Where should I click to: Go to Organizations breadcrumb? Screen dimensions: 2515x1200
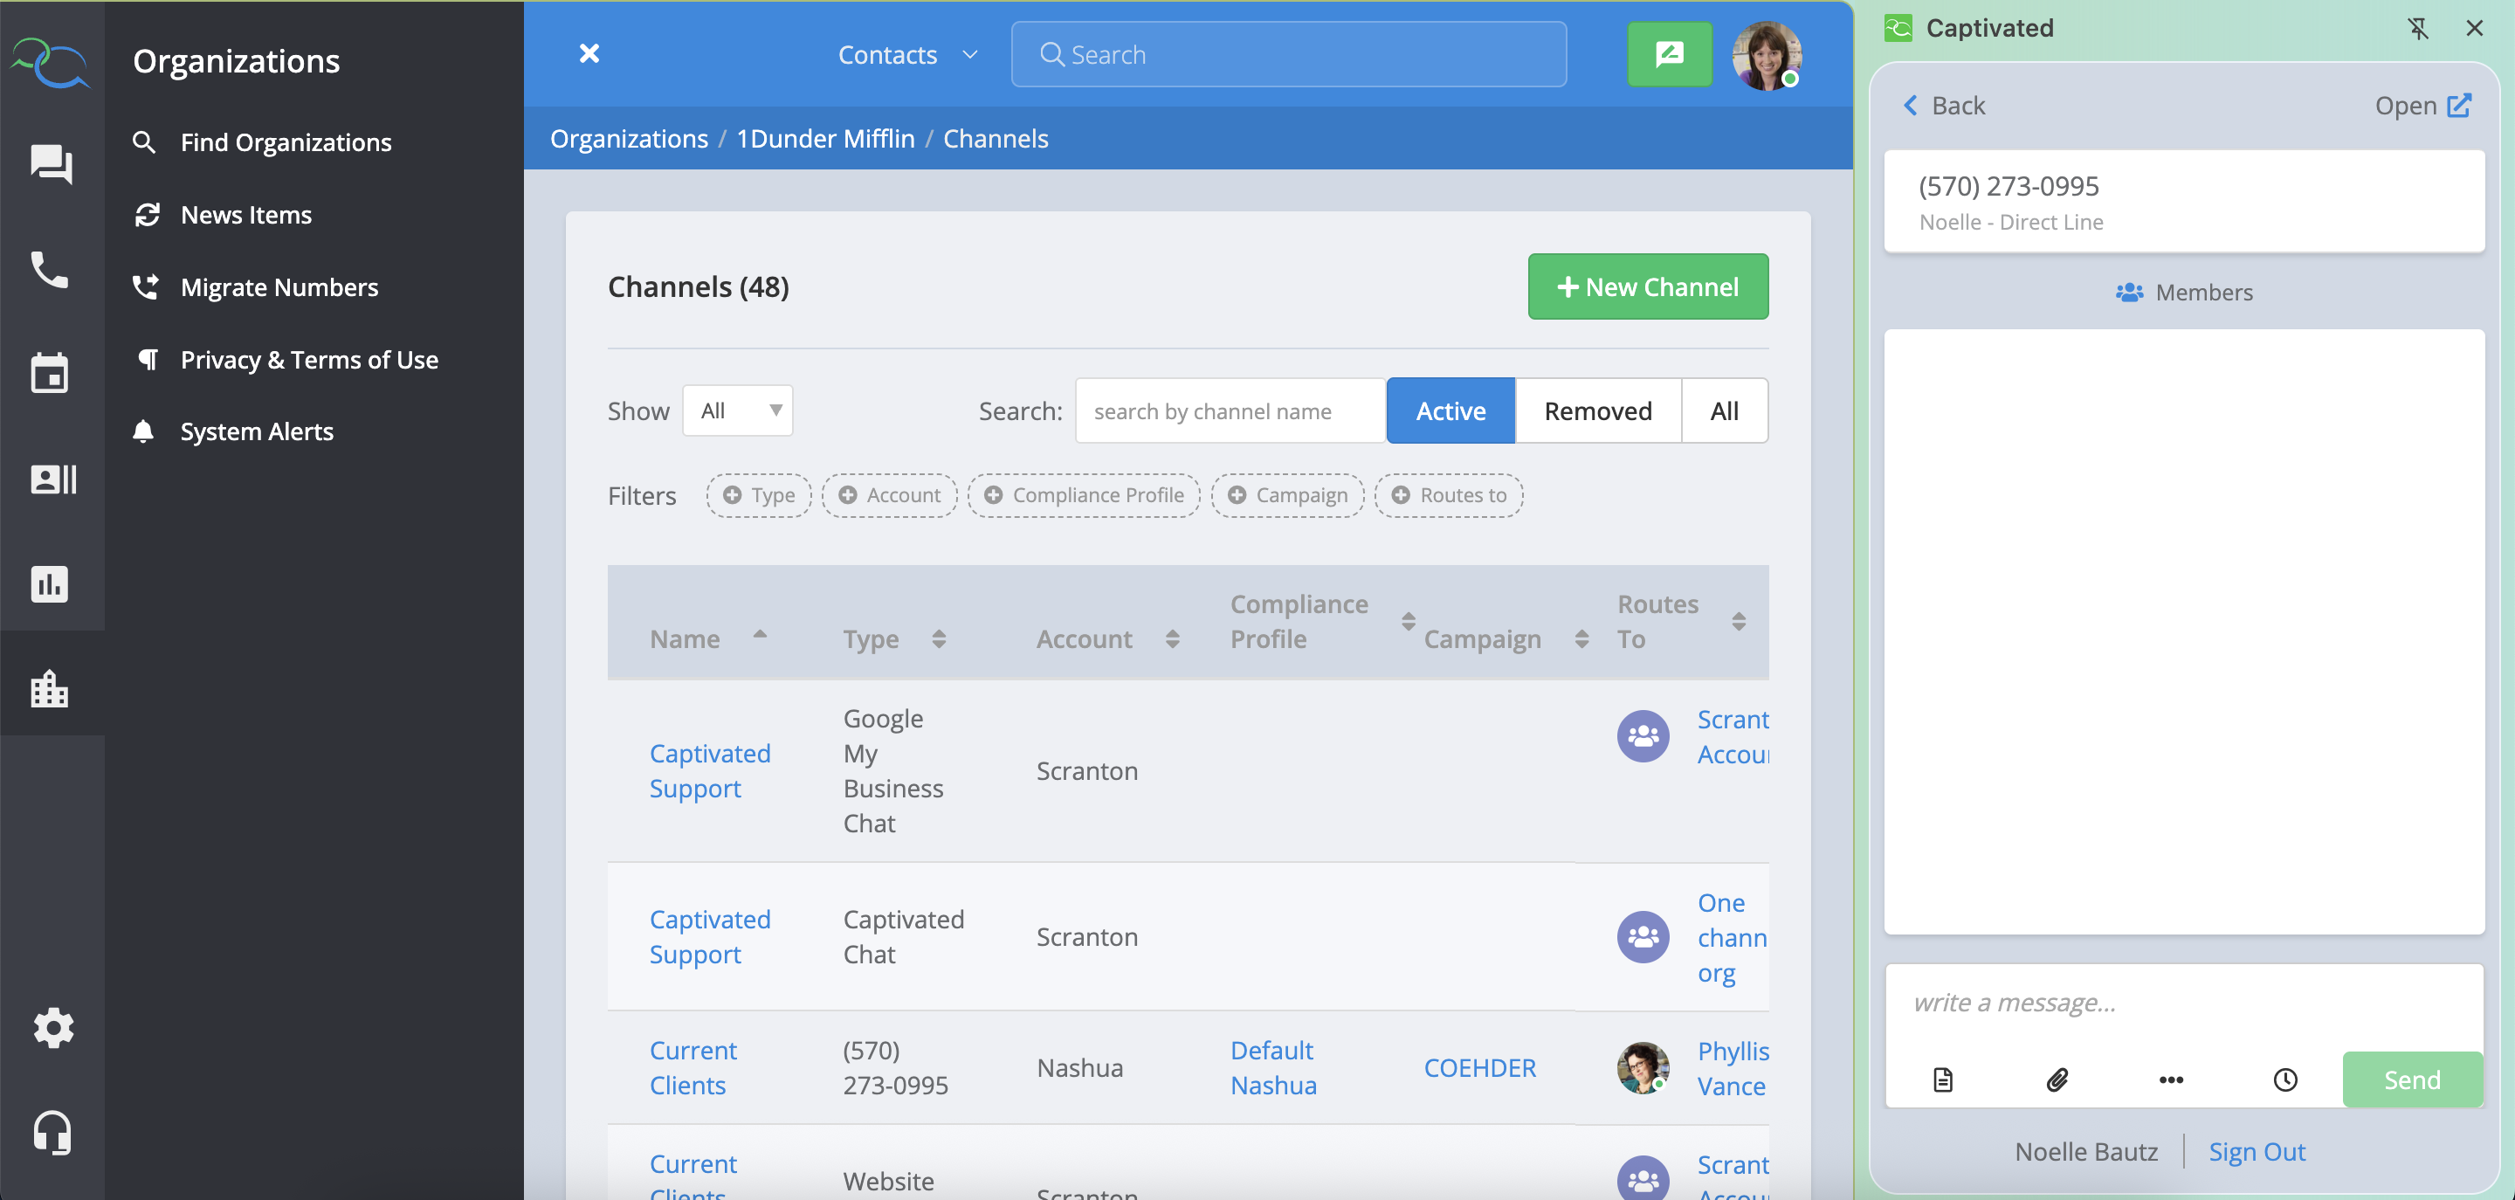[629, 139]
